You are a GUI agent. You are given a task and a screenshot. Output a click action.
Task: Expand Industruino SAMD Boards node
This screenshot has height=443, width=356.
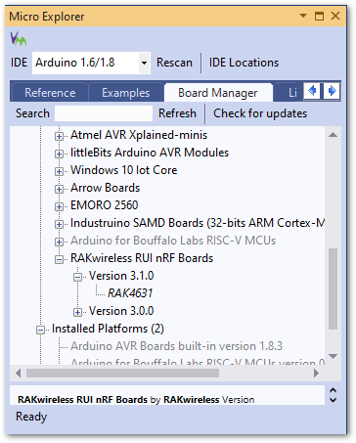coord(59,224)
